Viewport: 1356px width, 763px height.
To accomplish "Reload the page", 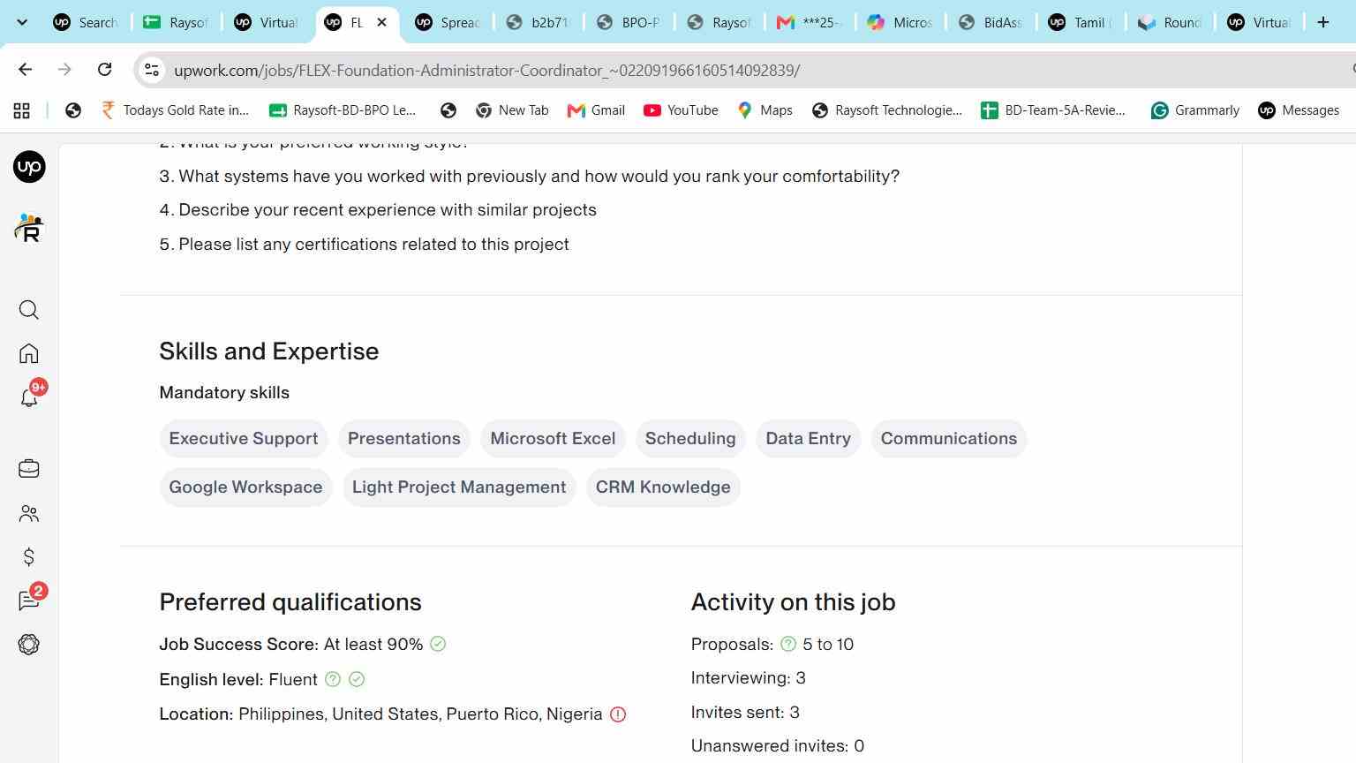I will (x=104, y=69).
